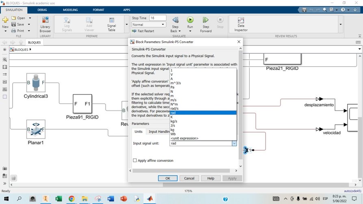
Task: Switch to the DEBUG tab
Action: pyautogui.click(x=42, y=10)
